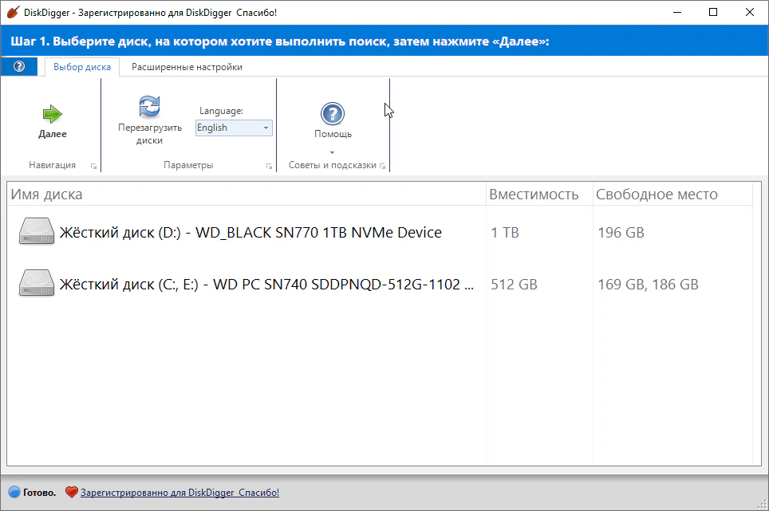Expand the small arrow under Помощь
The height and width of the screenshot is (511, 769).
[333, 152]
